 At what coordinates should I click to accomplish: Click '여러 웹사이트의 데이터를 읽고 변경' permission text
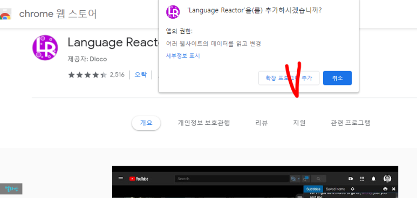(213, 44)
